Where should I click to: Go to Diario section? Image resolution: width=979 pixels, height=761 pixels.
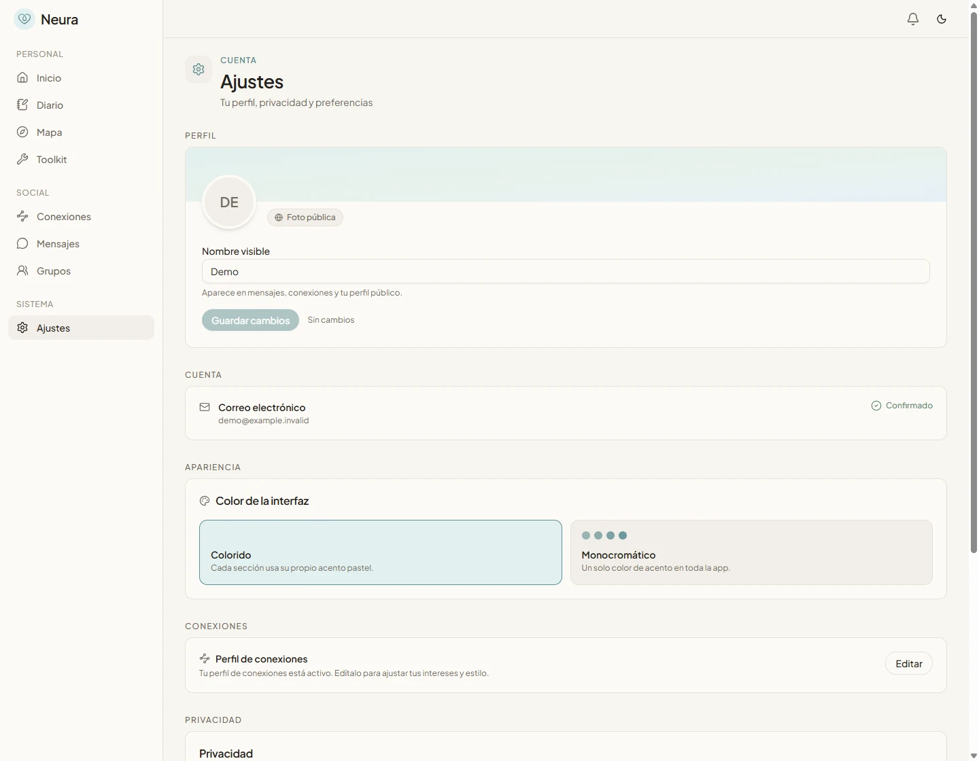tap(81, 105)
